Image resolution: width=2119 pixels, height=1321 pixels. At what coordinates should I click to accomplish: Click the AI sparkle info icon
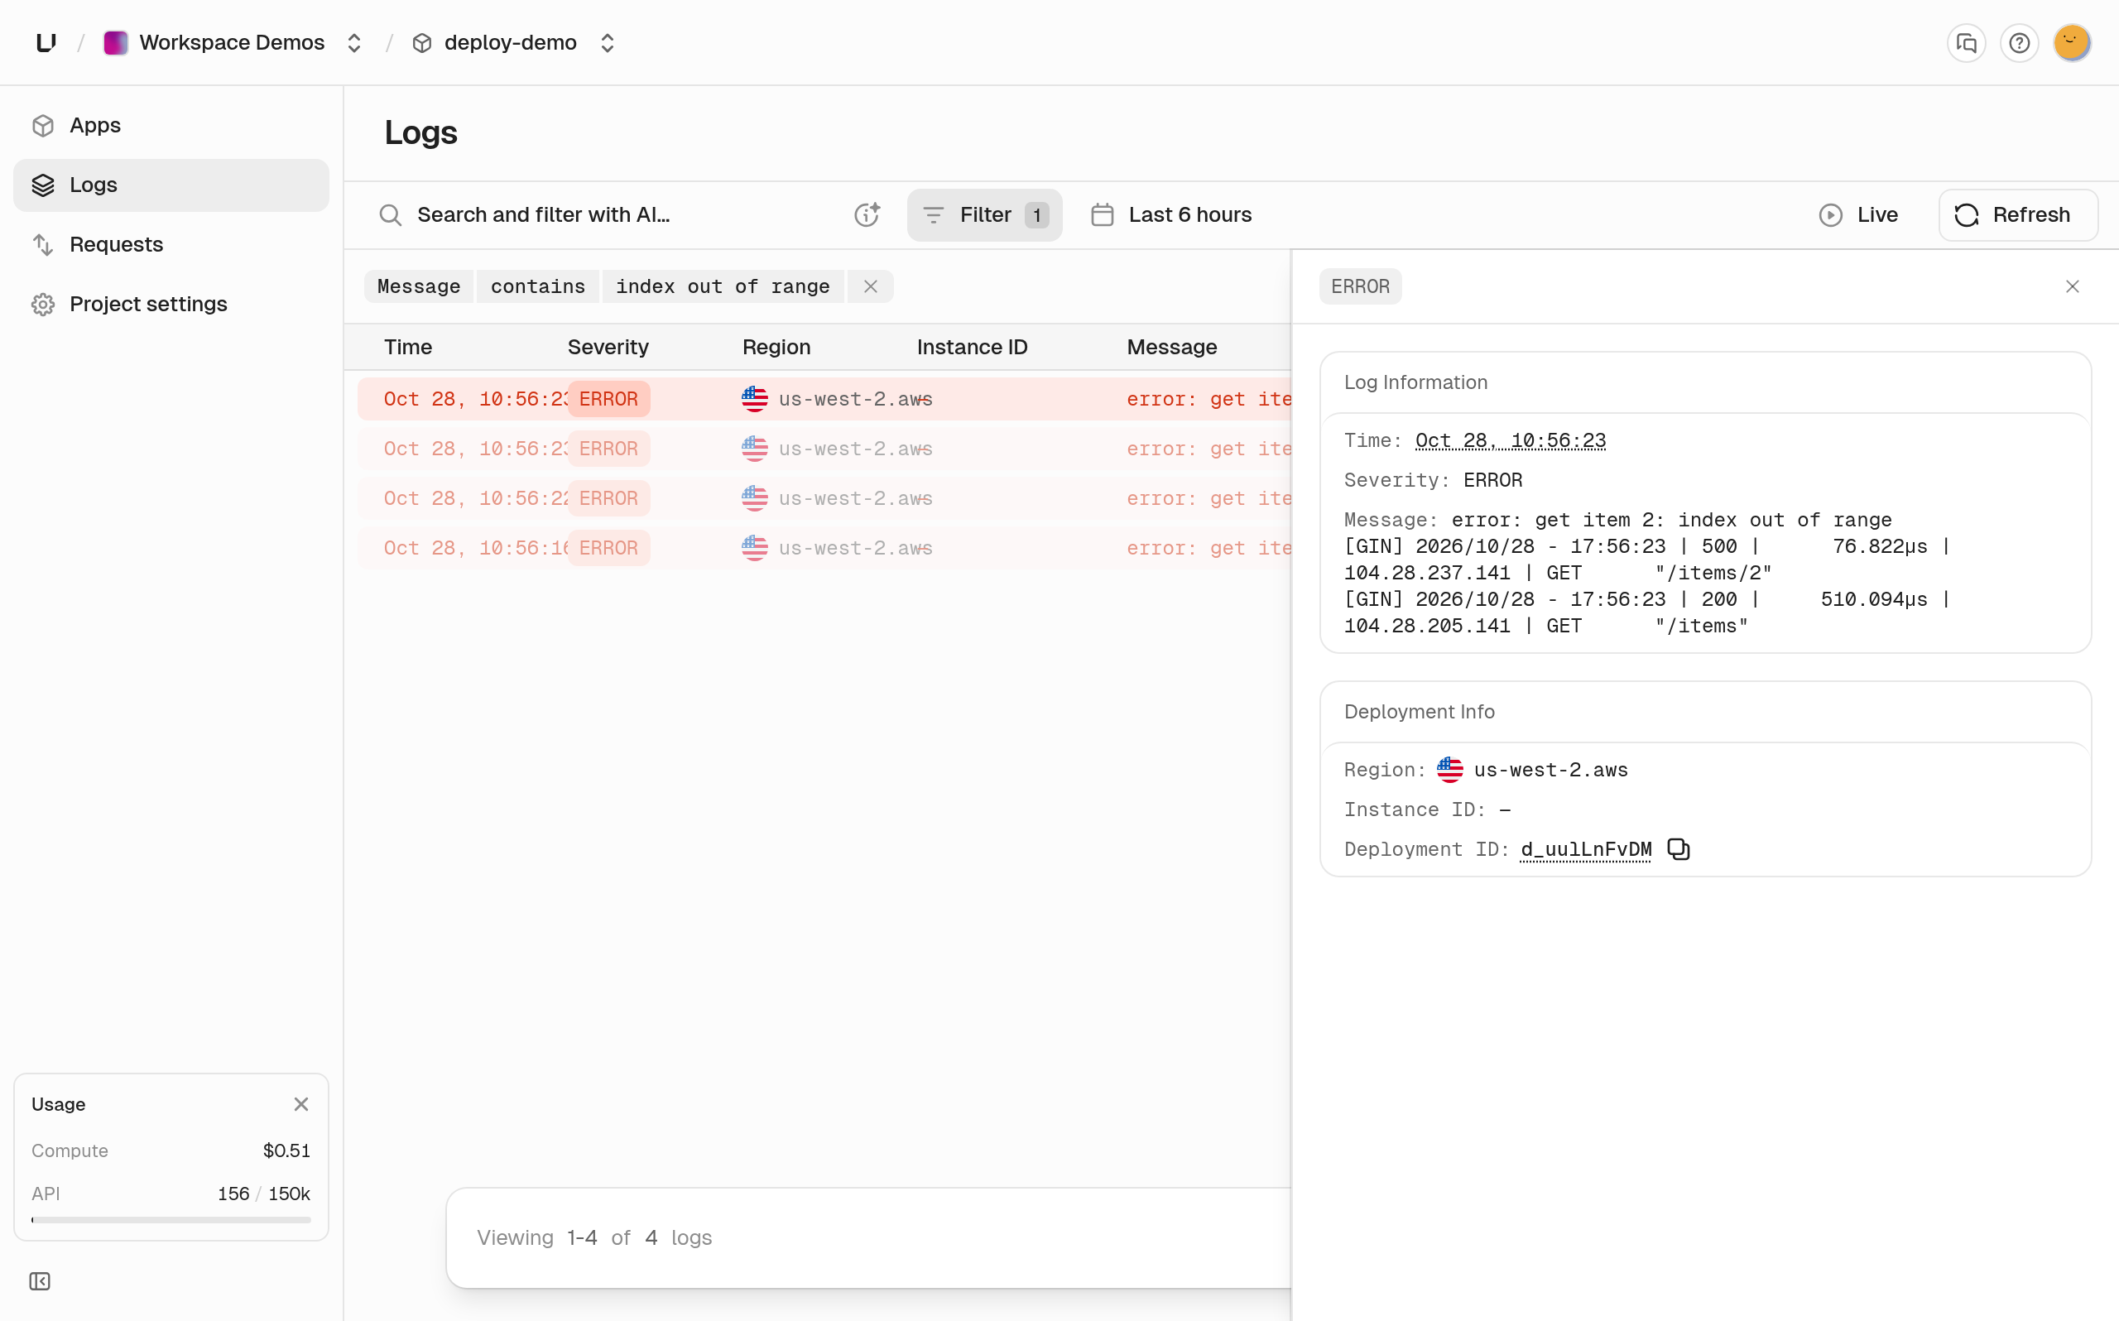[x=867, y=215]
